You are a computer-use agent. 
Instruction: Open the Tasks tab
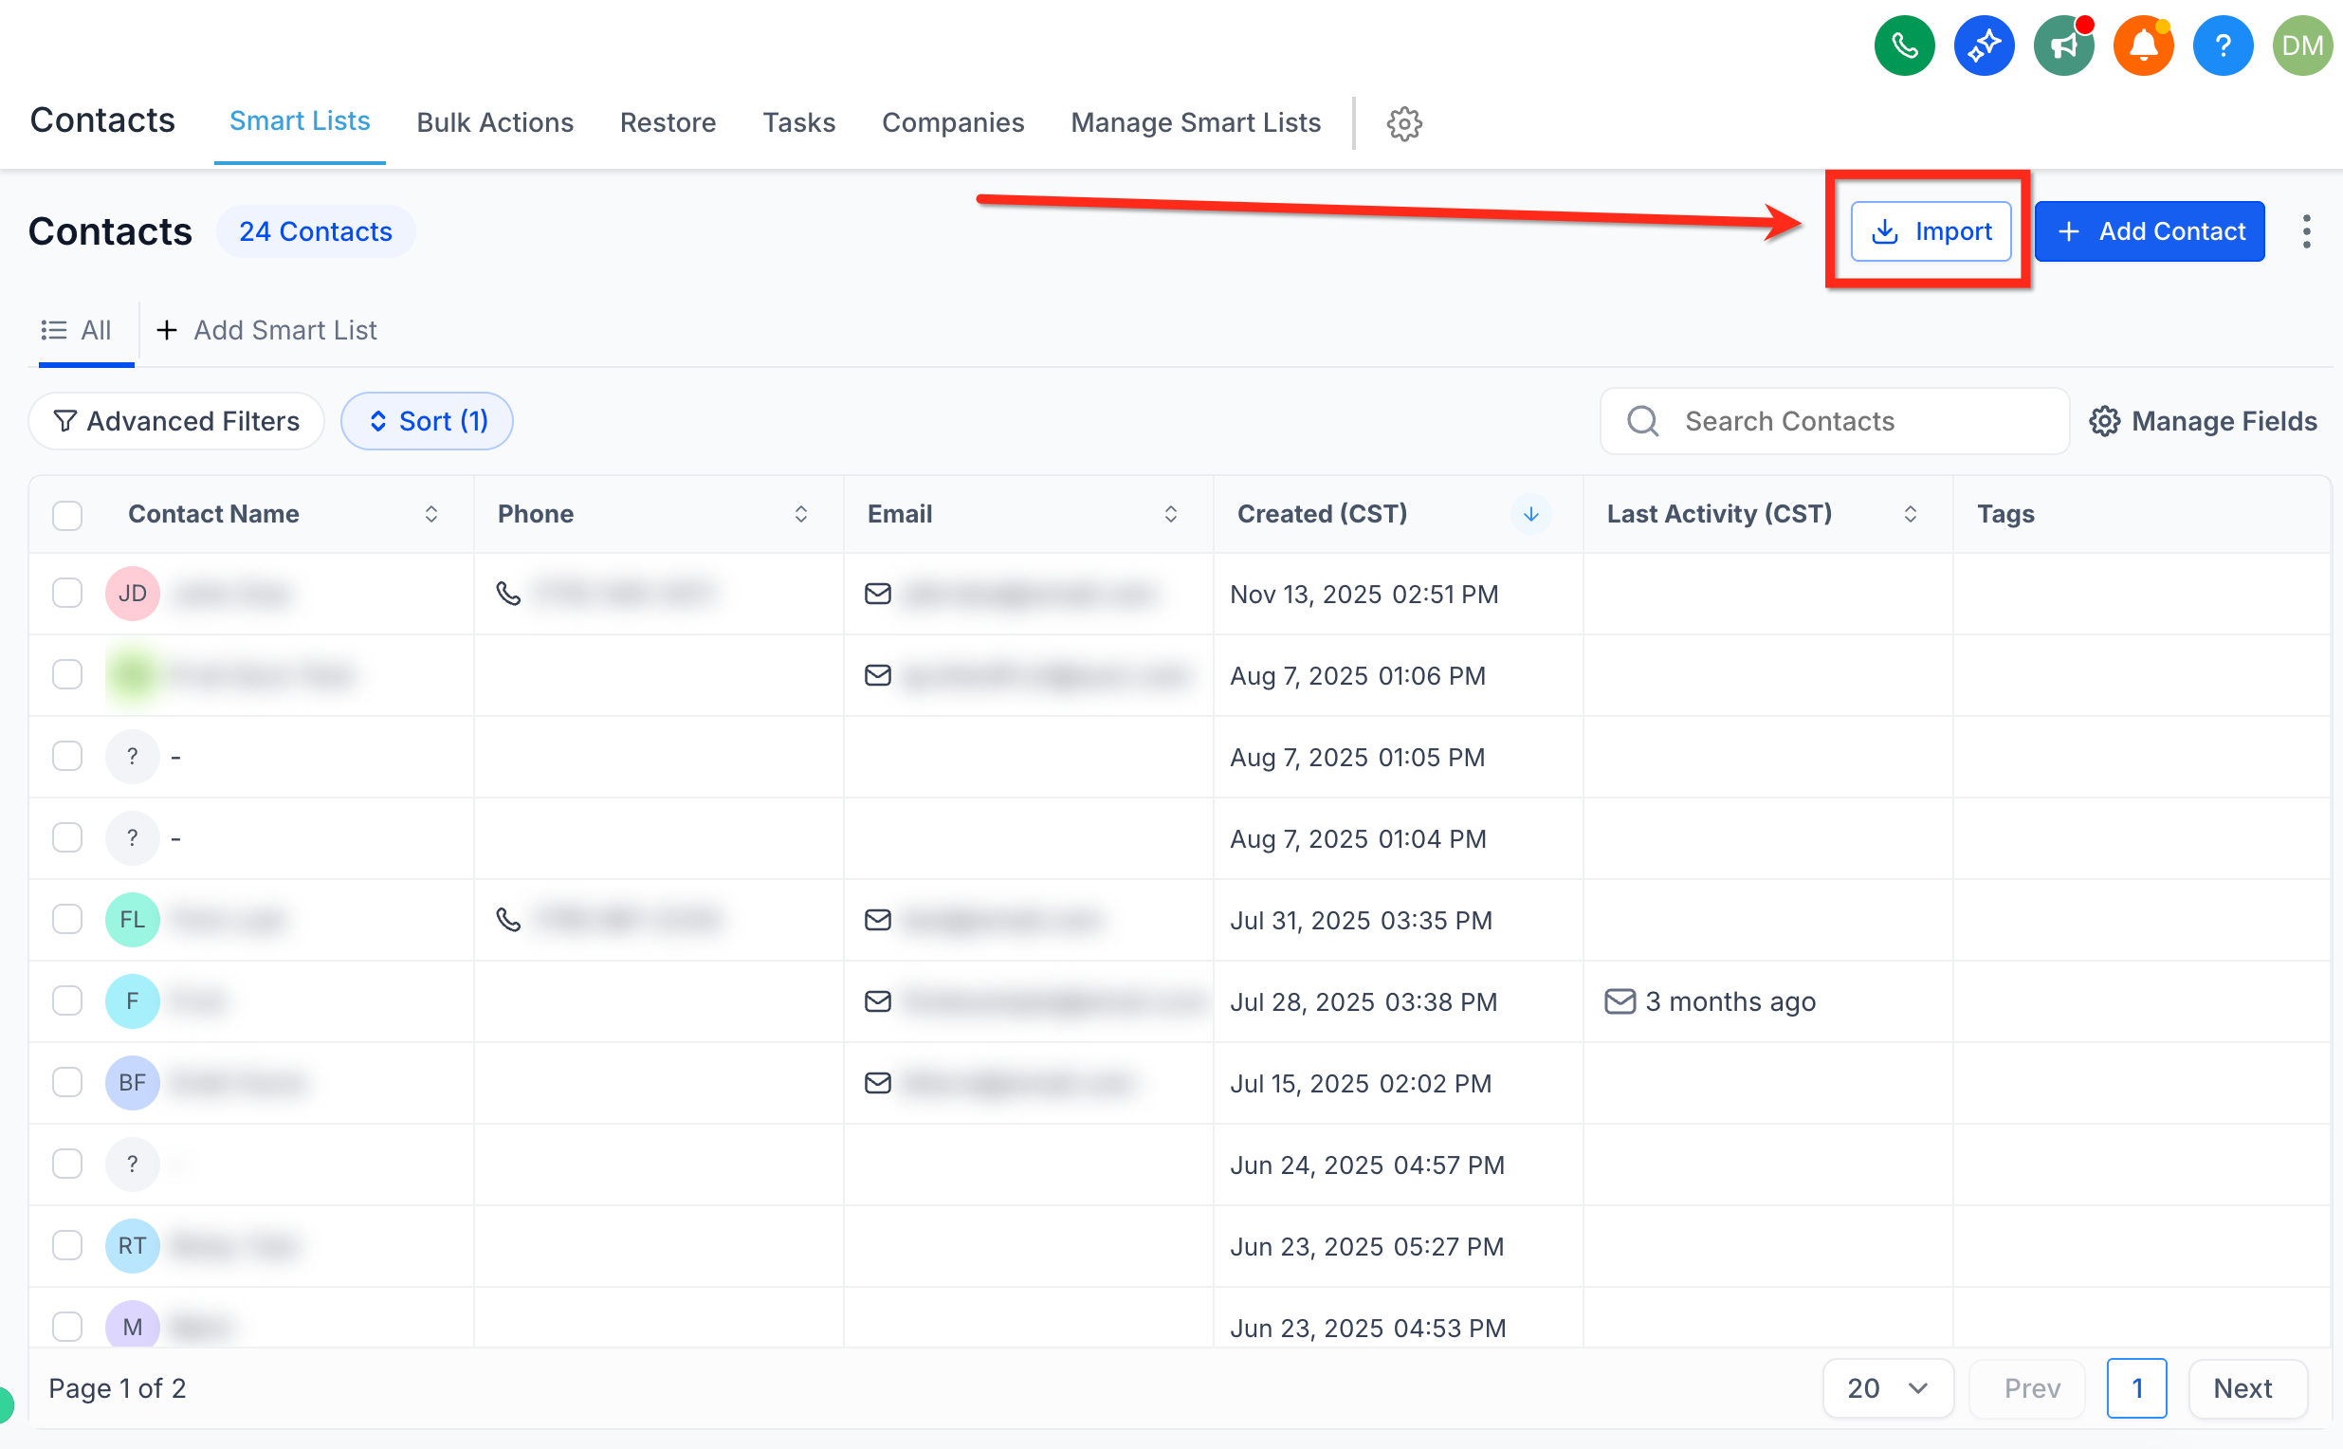pyautogui.click(x=799, y=122)
